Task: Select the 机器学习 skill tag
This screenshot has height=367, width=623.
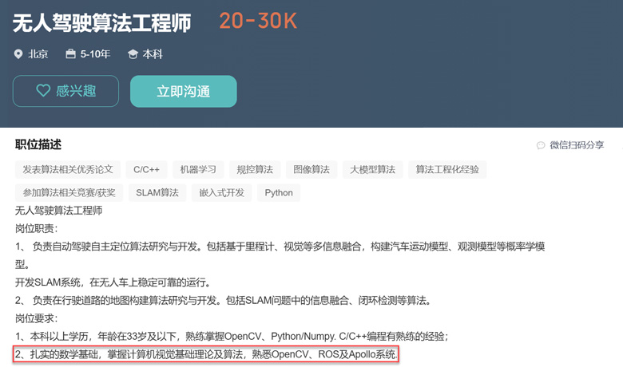Action: click(198, 169)
